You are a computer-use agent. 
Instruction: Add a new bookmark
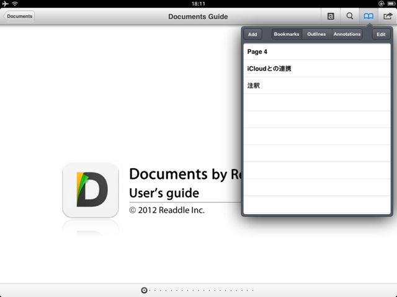point(252,35)
